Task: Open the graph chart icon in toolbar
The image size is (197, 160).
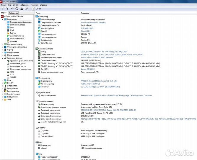Action: coord(26,9)
